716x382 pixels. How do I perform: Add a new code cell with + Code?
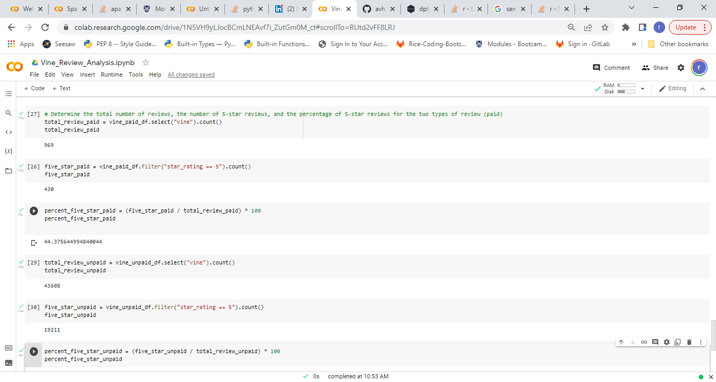[x=34, y=88]
